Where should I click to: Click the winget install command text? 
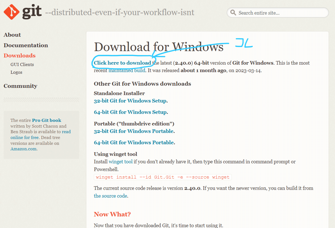pos(163,177)
